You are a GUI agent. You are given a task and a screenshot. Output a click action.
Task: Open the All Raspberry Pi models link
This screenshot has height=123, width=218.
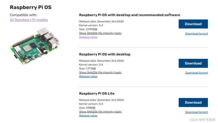[x=29, y=20]
